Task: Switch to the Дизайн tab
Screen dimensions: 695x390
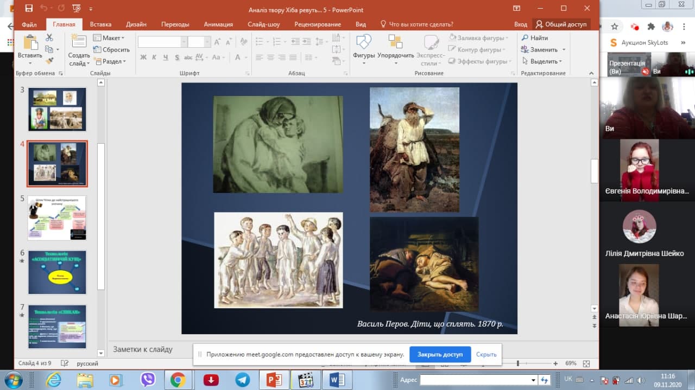Action: tap(136, 24)
